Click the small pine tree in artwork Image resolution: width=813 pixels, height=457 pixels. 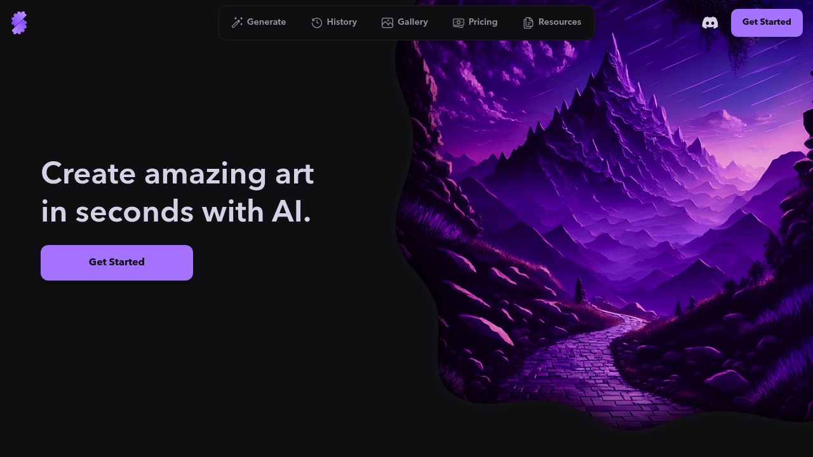click(579, 290)
